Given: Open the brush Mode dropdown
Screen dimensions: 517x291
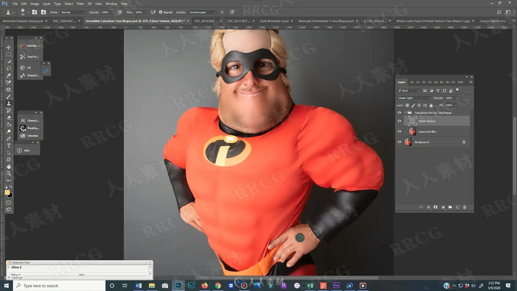Looking at the screenshot, I should (x=74, y=12).
